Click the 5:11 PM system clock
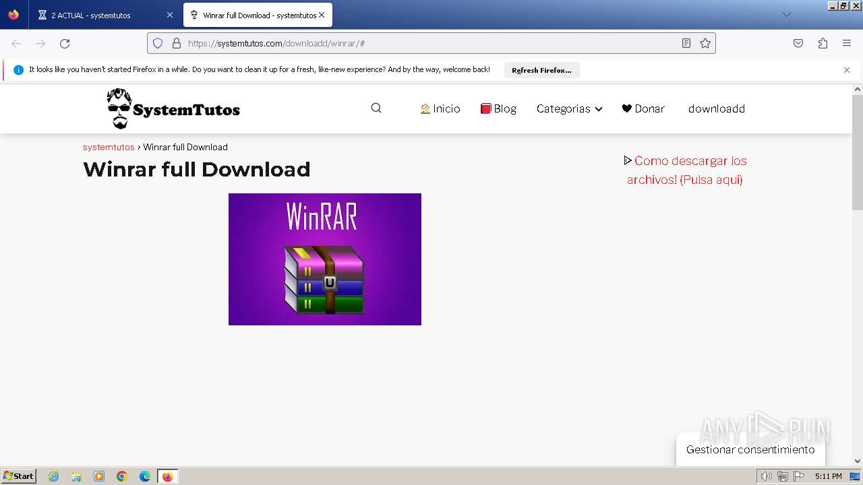Screen dimensions: 863x485 click(x=828, y=476)
